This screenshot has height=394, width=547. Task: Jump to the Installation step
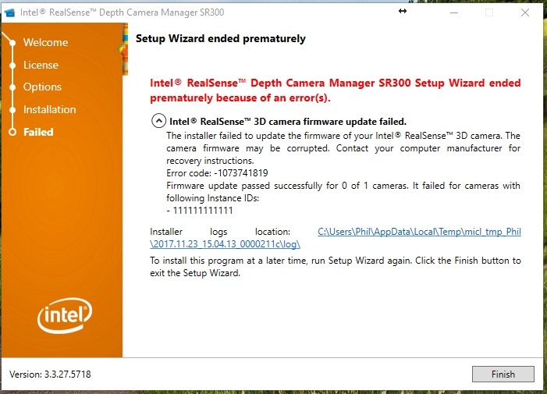point(49,110)
